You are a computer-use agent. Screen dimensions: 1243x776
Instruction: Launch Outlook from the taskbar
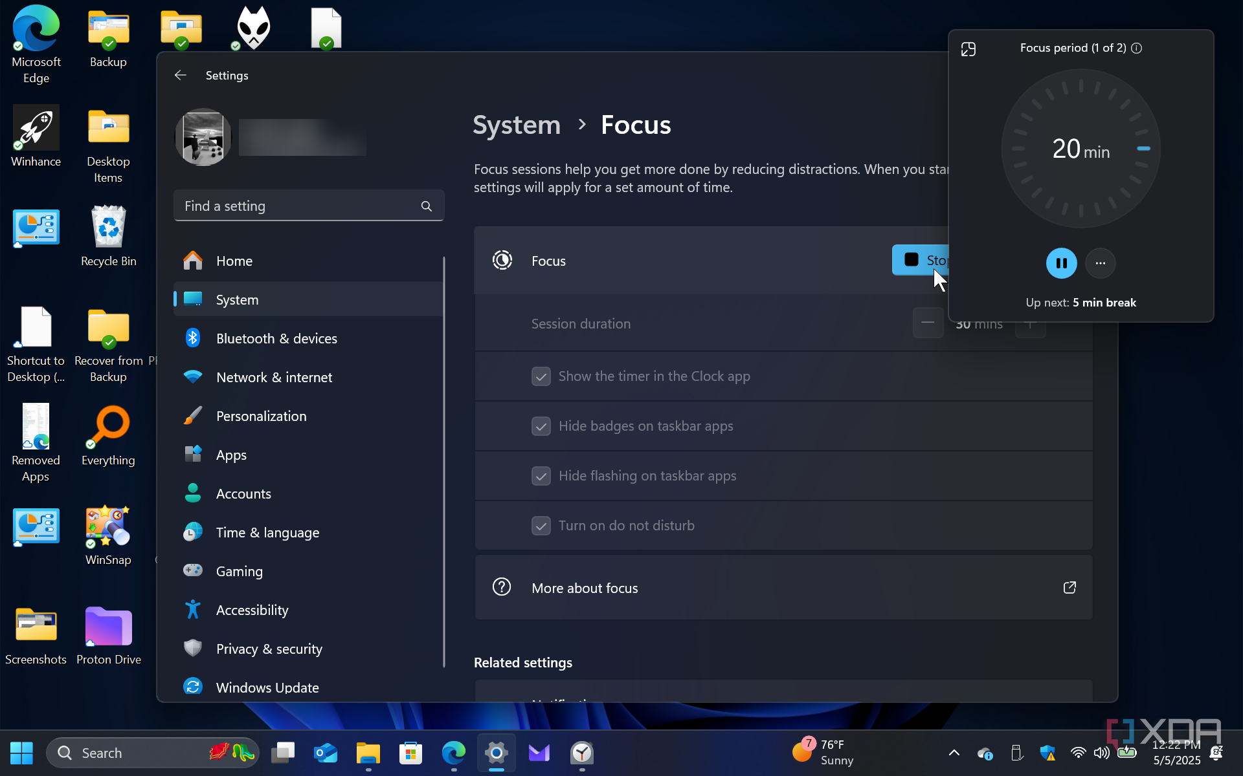326,753
